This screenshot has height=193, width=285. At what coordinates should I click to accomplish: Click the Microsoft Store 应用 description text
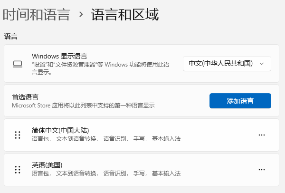coord(83,106)
